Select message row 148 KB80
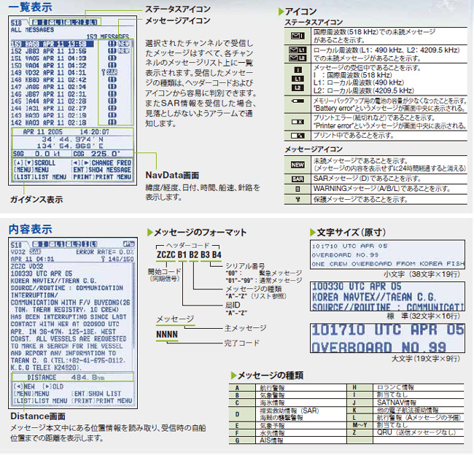The image size is (474, 455). (x=49, y=79)
